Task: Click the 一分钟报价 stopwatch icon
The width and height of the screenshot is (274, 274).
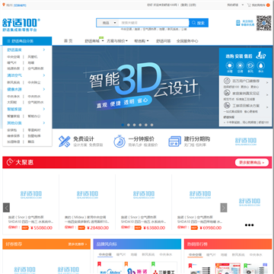Action: pyautogui.click(x=119, y=142)
